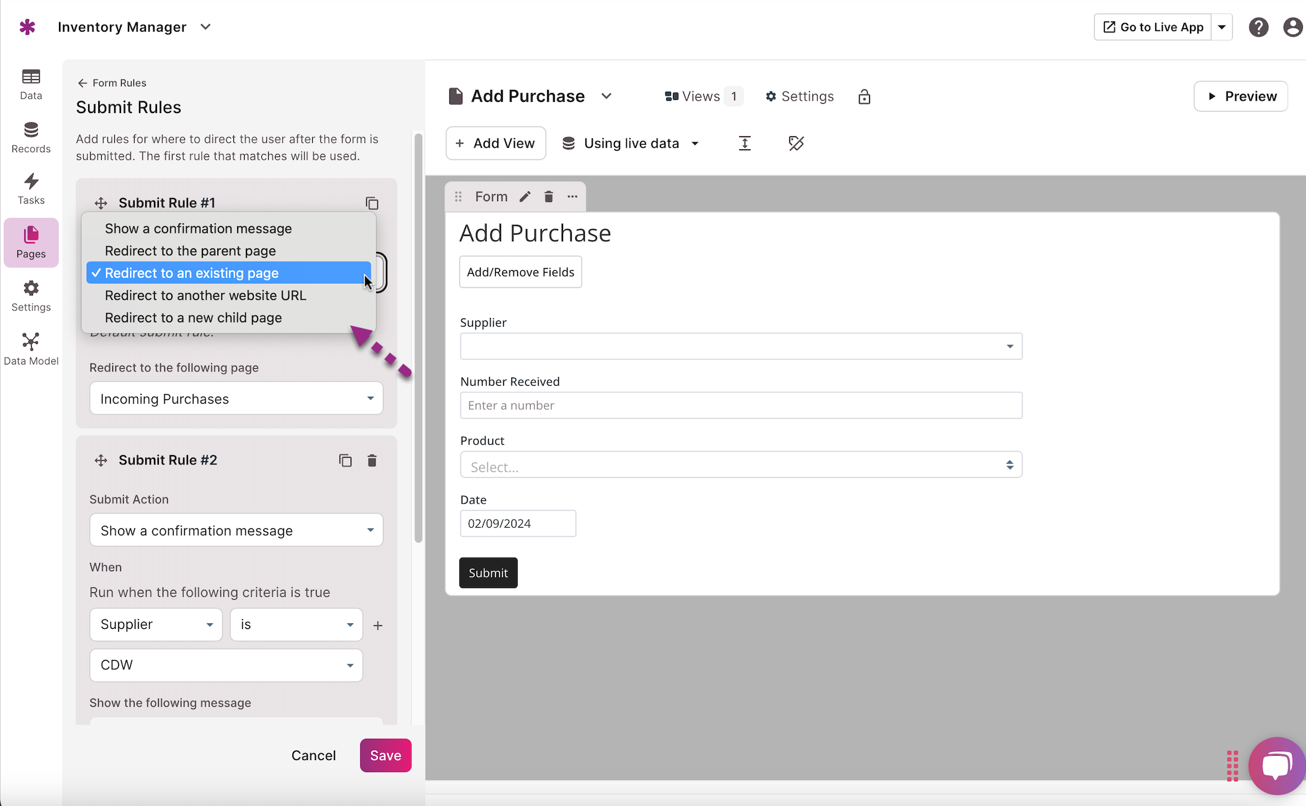This screenshot has width=1306, height=806.
Task: Open the form's Supplier select field
Action: [x=741, y=346]
